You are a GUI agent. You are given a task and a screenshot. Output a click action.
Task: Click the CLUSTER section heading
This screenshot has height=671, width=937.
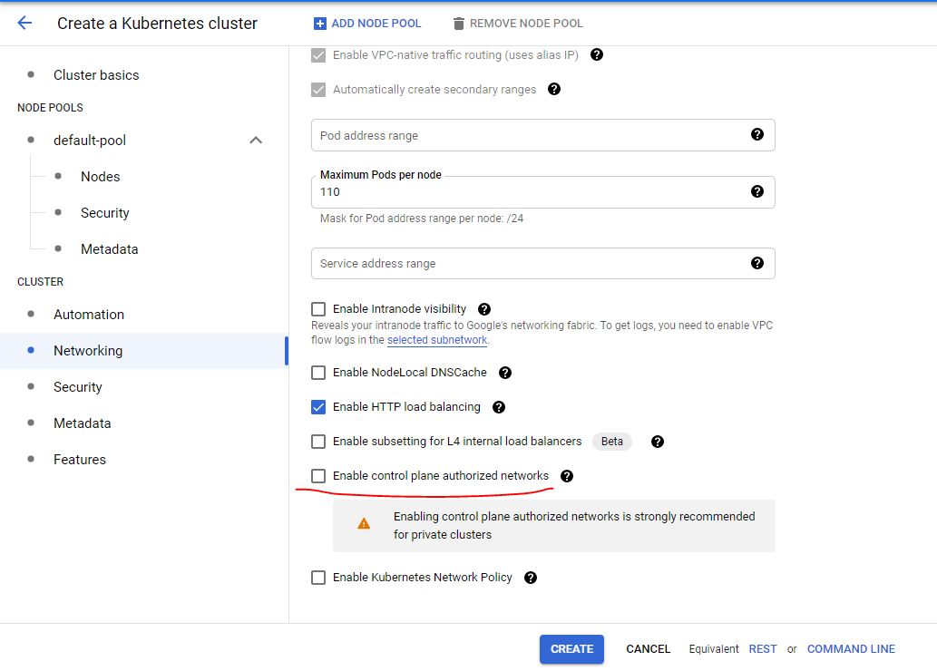[40, 281]
